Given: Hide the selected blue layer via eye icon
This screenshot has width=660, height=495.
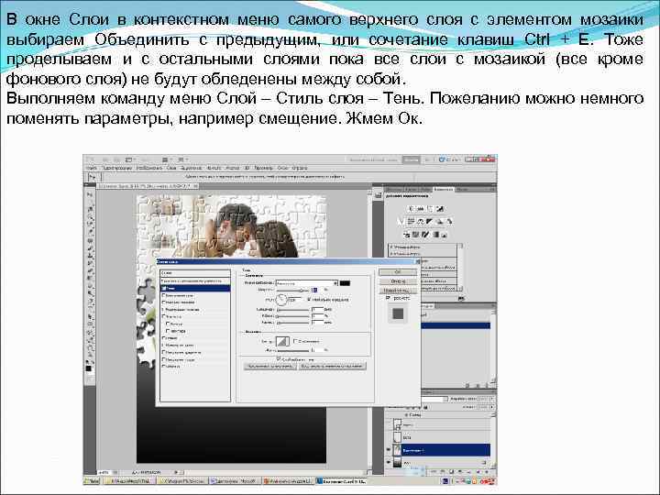Looking at the screenshot, I should [388, 450].
